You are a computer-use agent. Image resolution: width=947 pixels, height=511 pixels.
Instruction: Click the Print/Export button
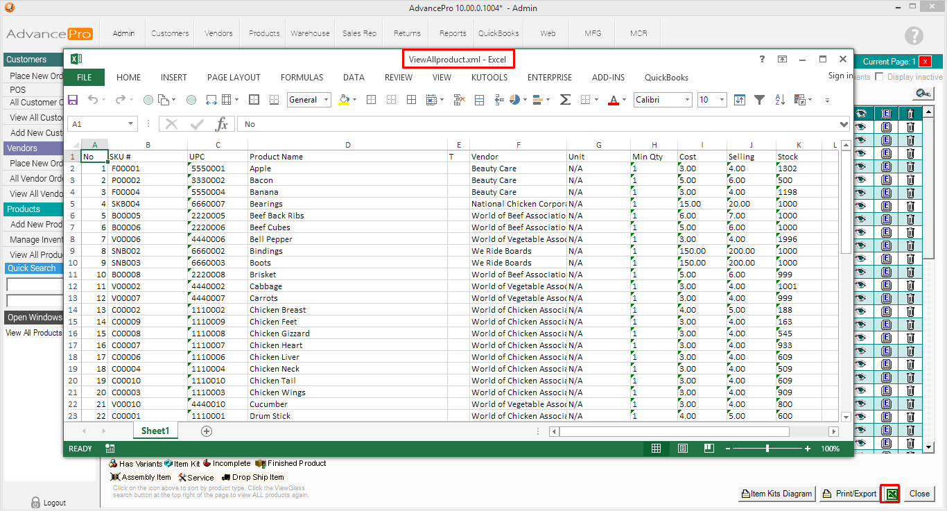[x=849, y=494]
